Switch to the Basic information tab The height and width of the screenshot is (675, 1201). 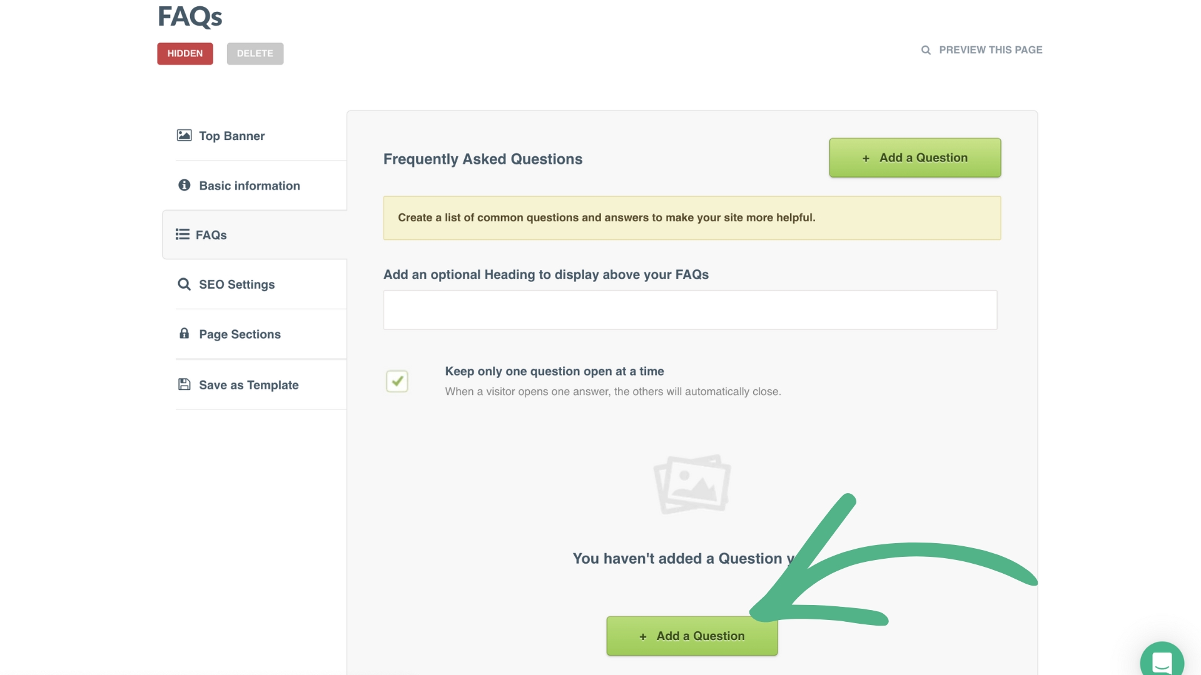pos(250,186)
